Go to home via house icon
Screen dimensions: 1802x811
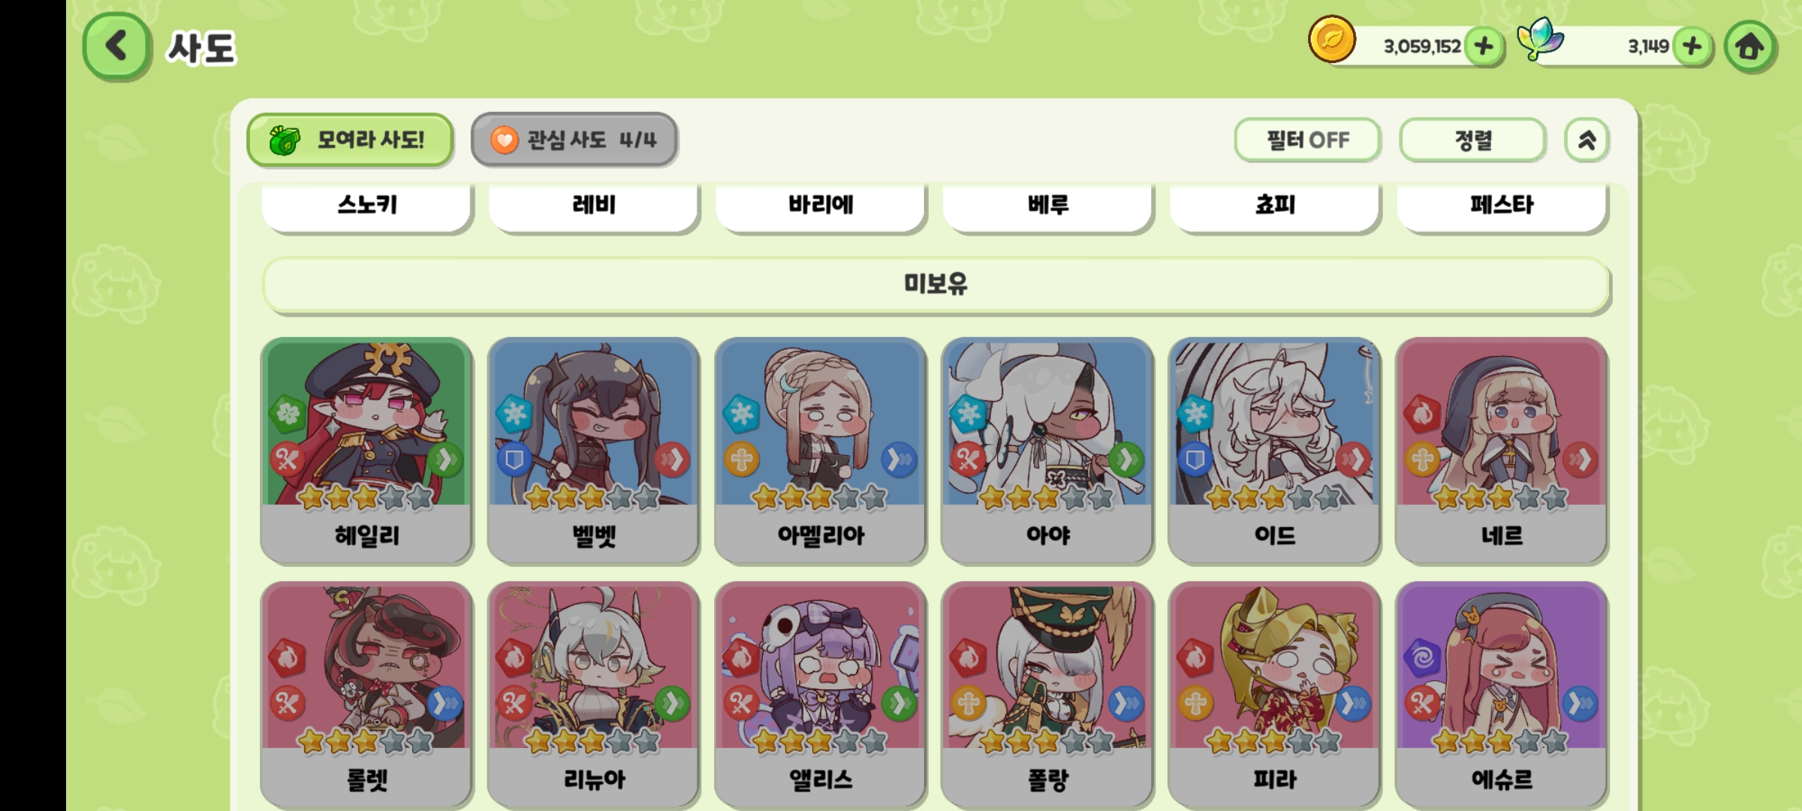tap(1749, 47)
